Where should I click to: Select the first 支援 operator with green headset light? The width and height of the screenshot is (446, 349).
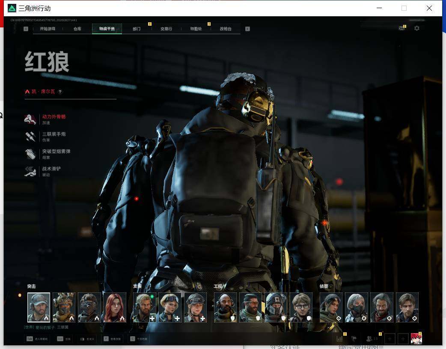[x=145, y=307]
